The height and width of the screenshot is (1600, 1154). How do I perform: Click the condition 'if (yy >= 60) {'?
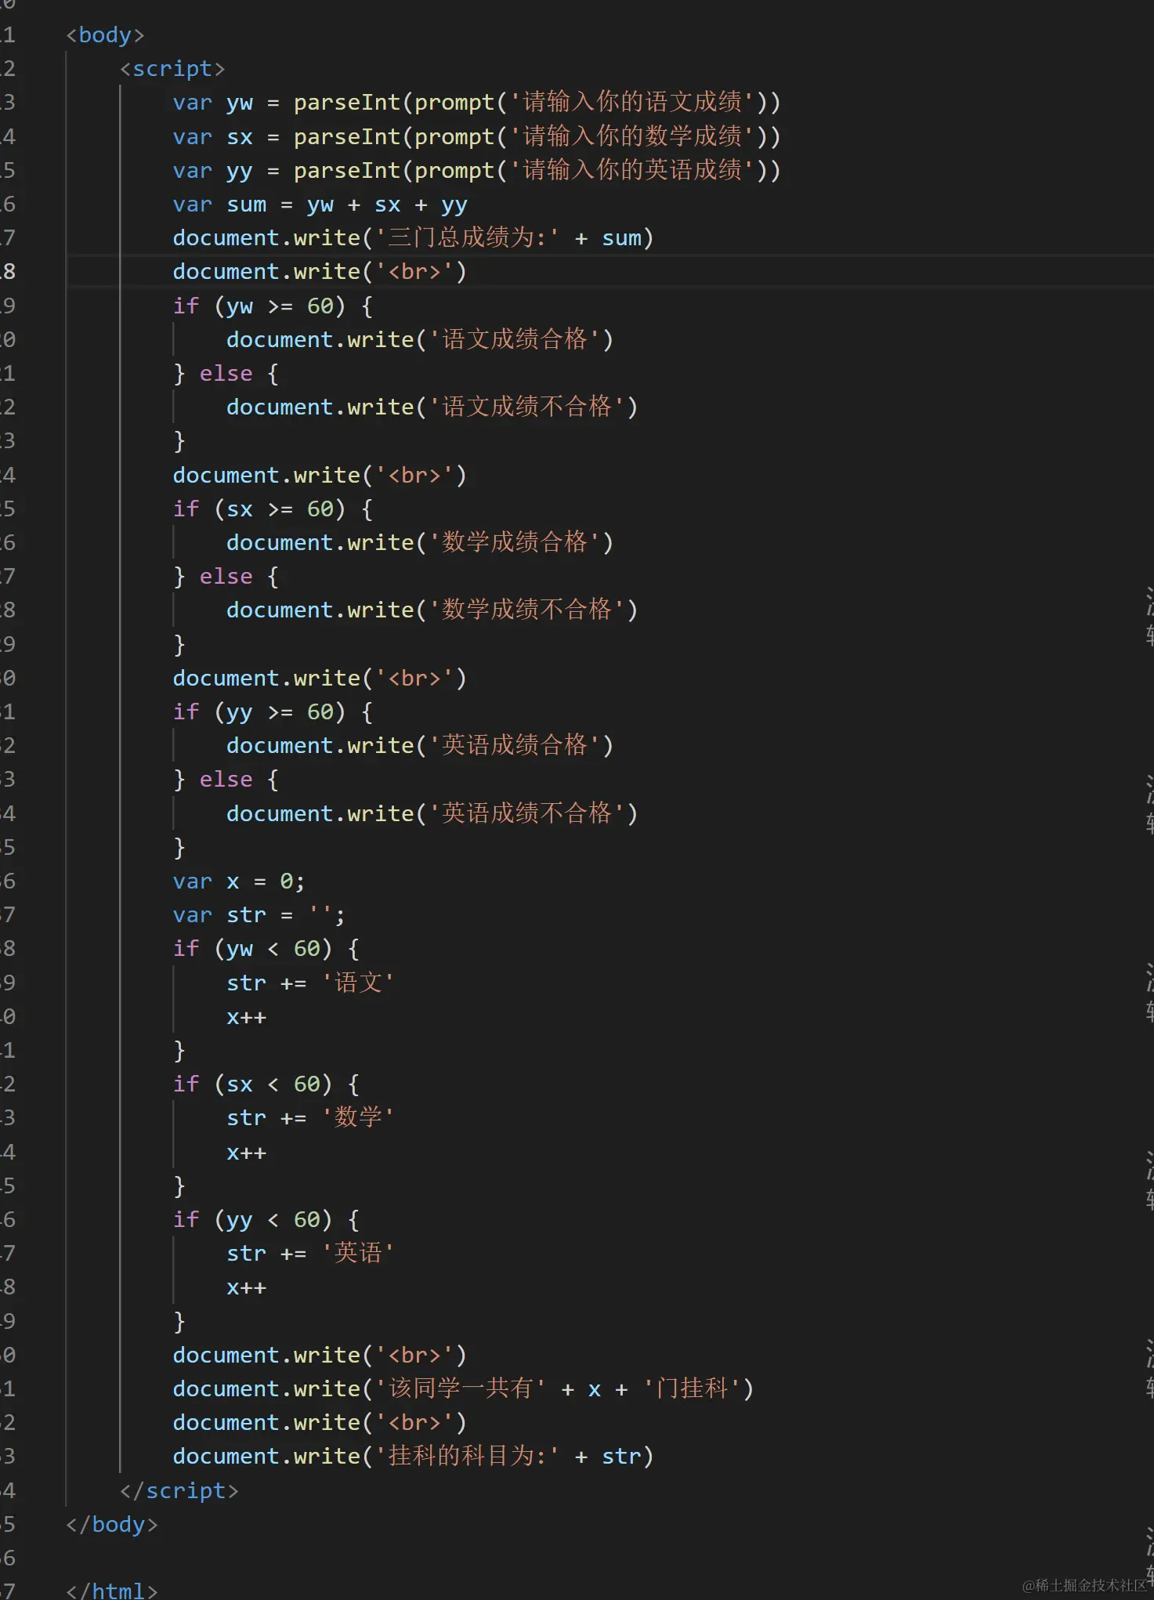(273, 711)
